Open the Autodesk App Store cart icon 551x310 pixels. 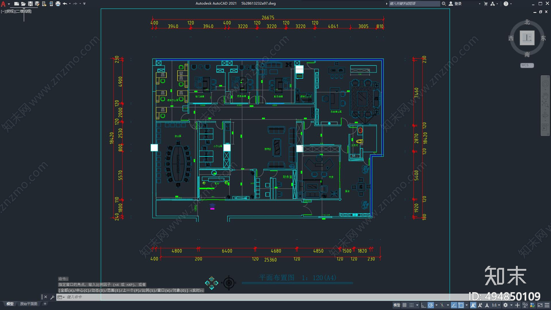[x=486, y=4]
